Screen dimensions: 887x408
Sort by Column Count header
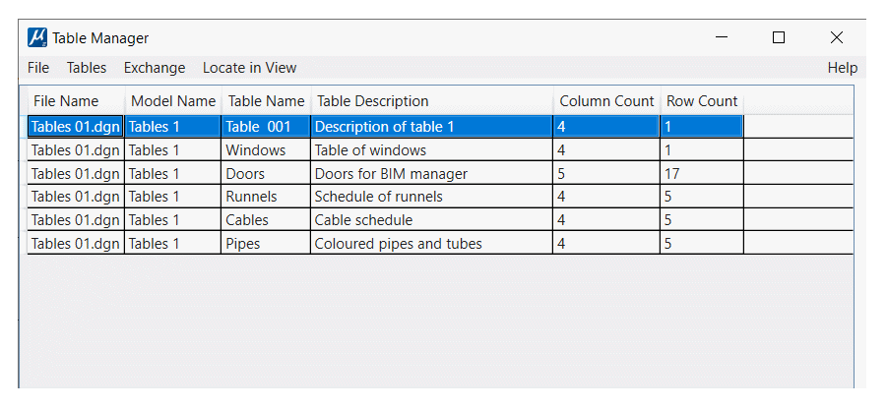pos(607,101)
